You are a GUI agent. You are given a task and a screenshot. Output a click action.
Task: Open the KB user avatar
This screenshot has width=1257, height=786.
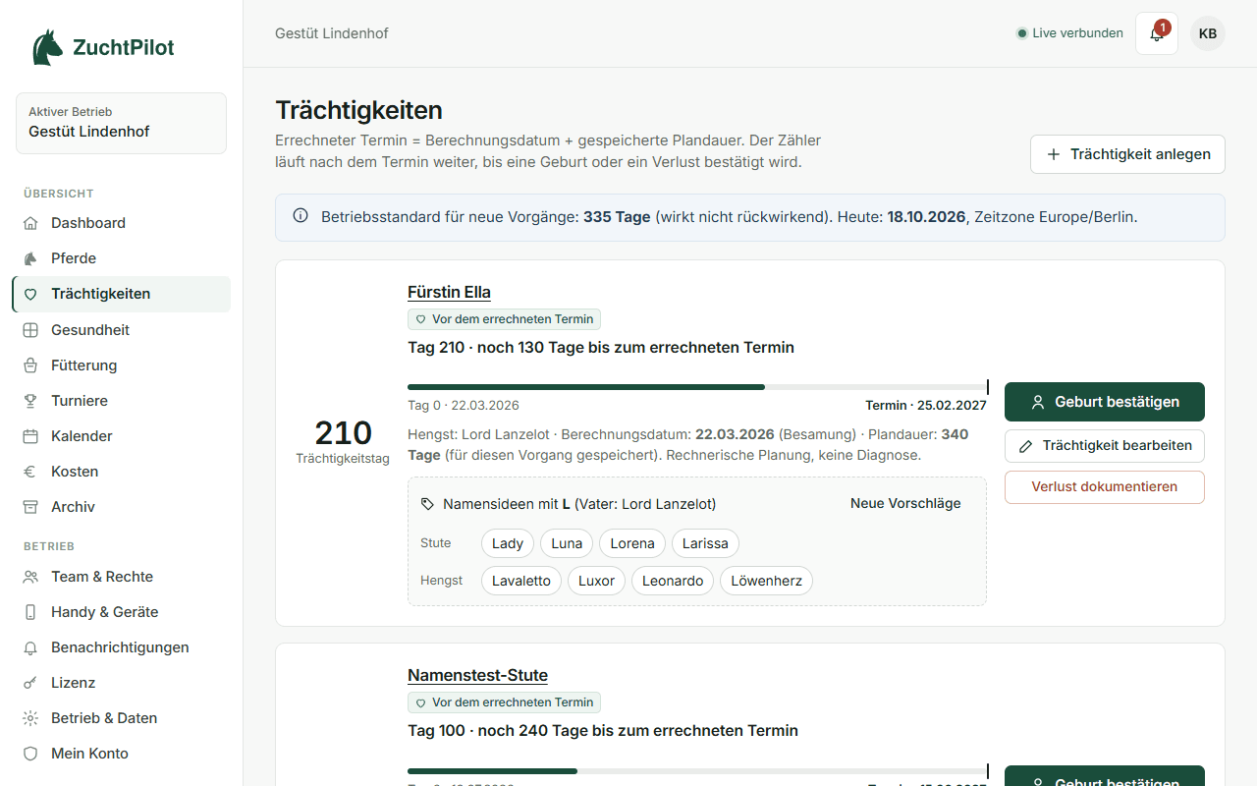1208,33
